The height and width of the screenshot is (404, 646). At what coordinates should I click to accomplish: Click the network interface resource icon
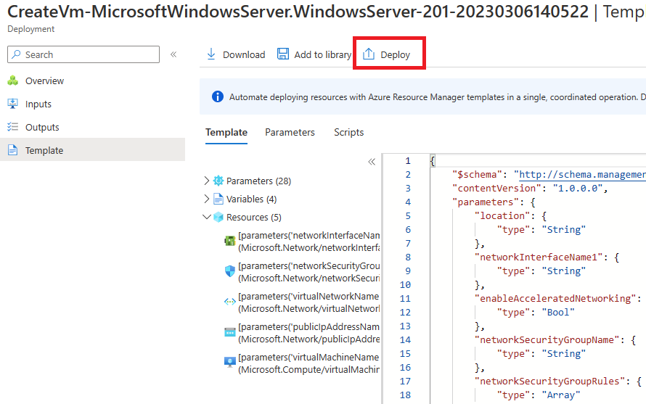[x=230, y=241]
